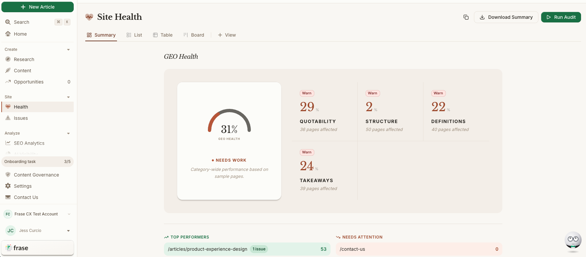Open Content Governance shield item
Image resolution: width=586 pixels, height=257 pixels.
click(x=8, y=175)
